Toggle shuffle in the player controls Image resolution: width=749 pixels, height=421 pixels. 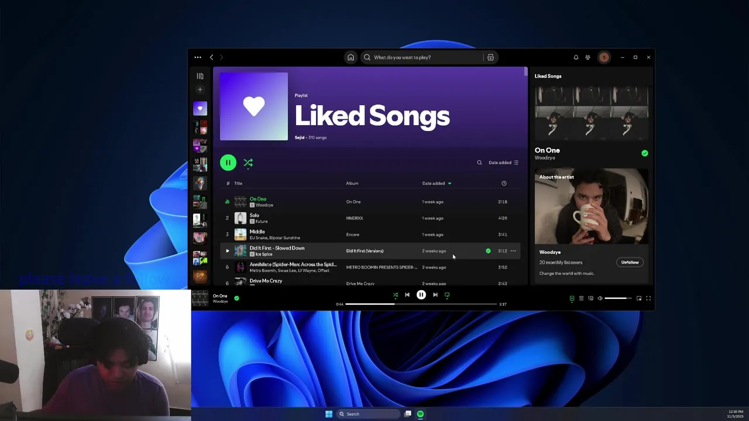[396, 295]
